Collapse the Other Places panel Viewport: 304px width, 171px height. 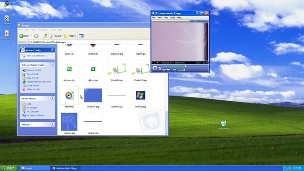[x=52, y=98]
